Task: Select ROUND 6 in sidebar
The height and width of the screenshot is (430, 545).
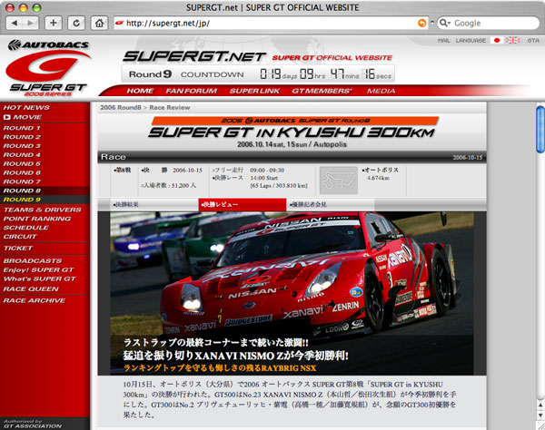Action: (22, 173)
